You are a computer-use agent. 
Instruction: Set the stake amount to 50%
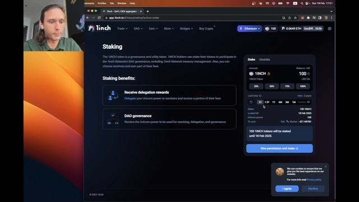(271, 86)
